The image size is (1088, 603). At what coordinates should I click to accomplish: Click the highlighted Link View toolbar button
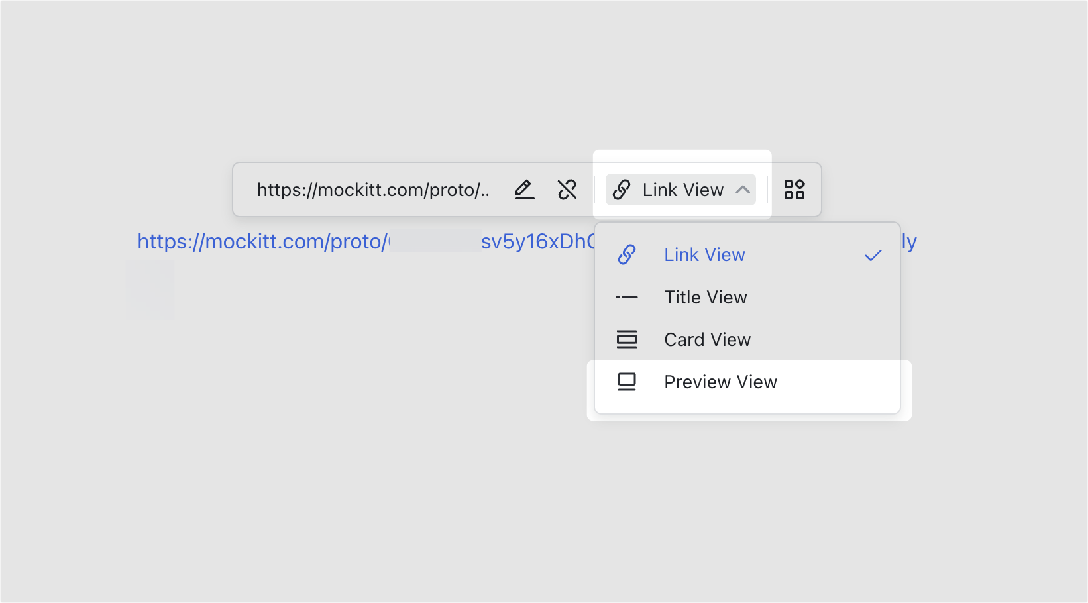tap(680, 190)
